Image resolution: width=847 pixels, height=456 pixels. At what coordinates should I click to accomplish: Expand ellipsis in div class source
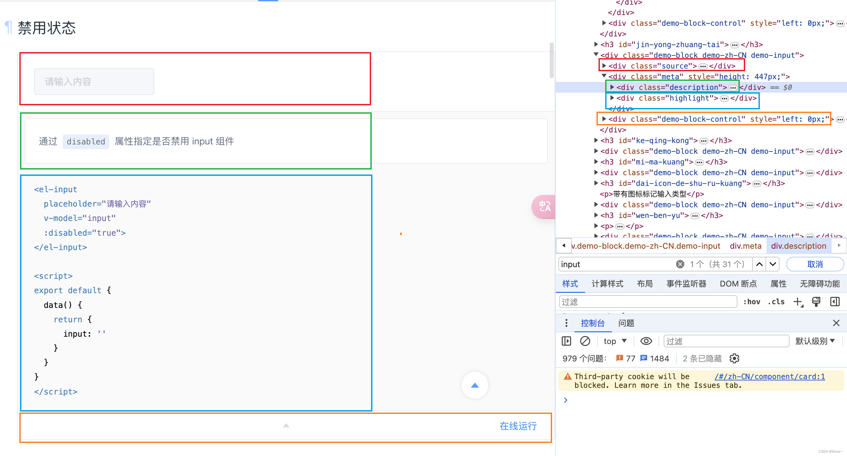pos(703,66)
